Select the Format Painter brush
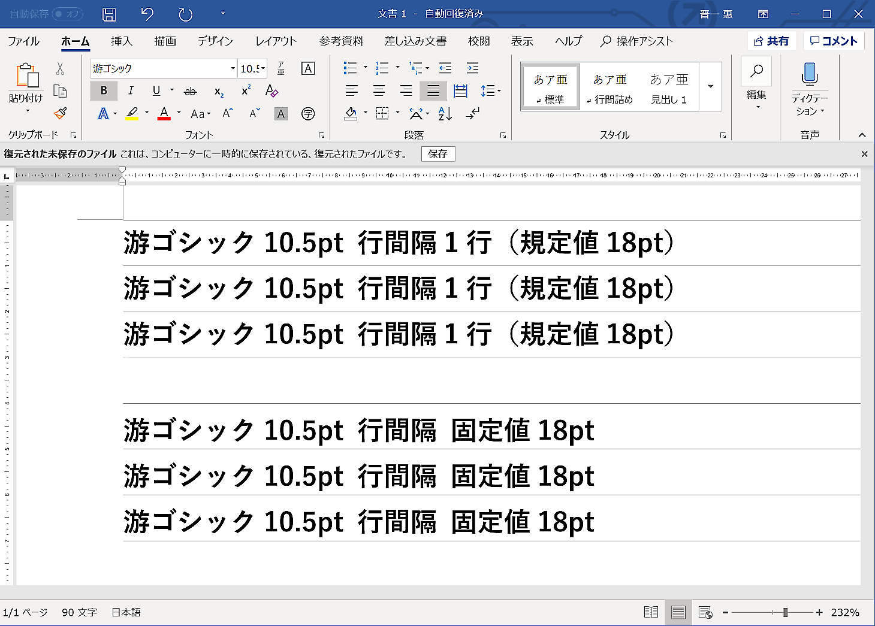 click(x=60, y=113)
